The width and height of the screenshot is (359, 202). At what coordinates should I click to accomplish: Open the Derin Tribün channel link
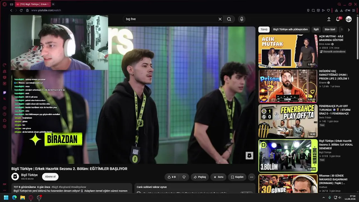pos(325,118)
